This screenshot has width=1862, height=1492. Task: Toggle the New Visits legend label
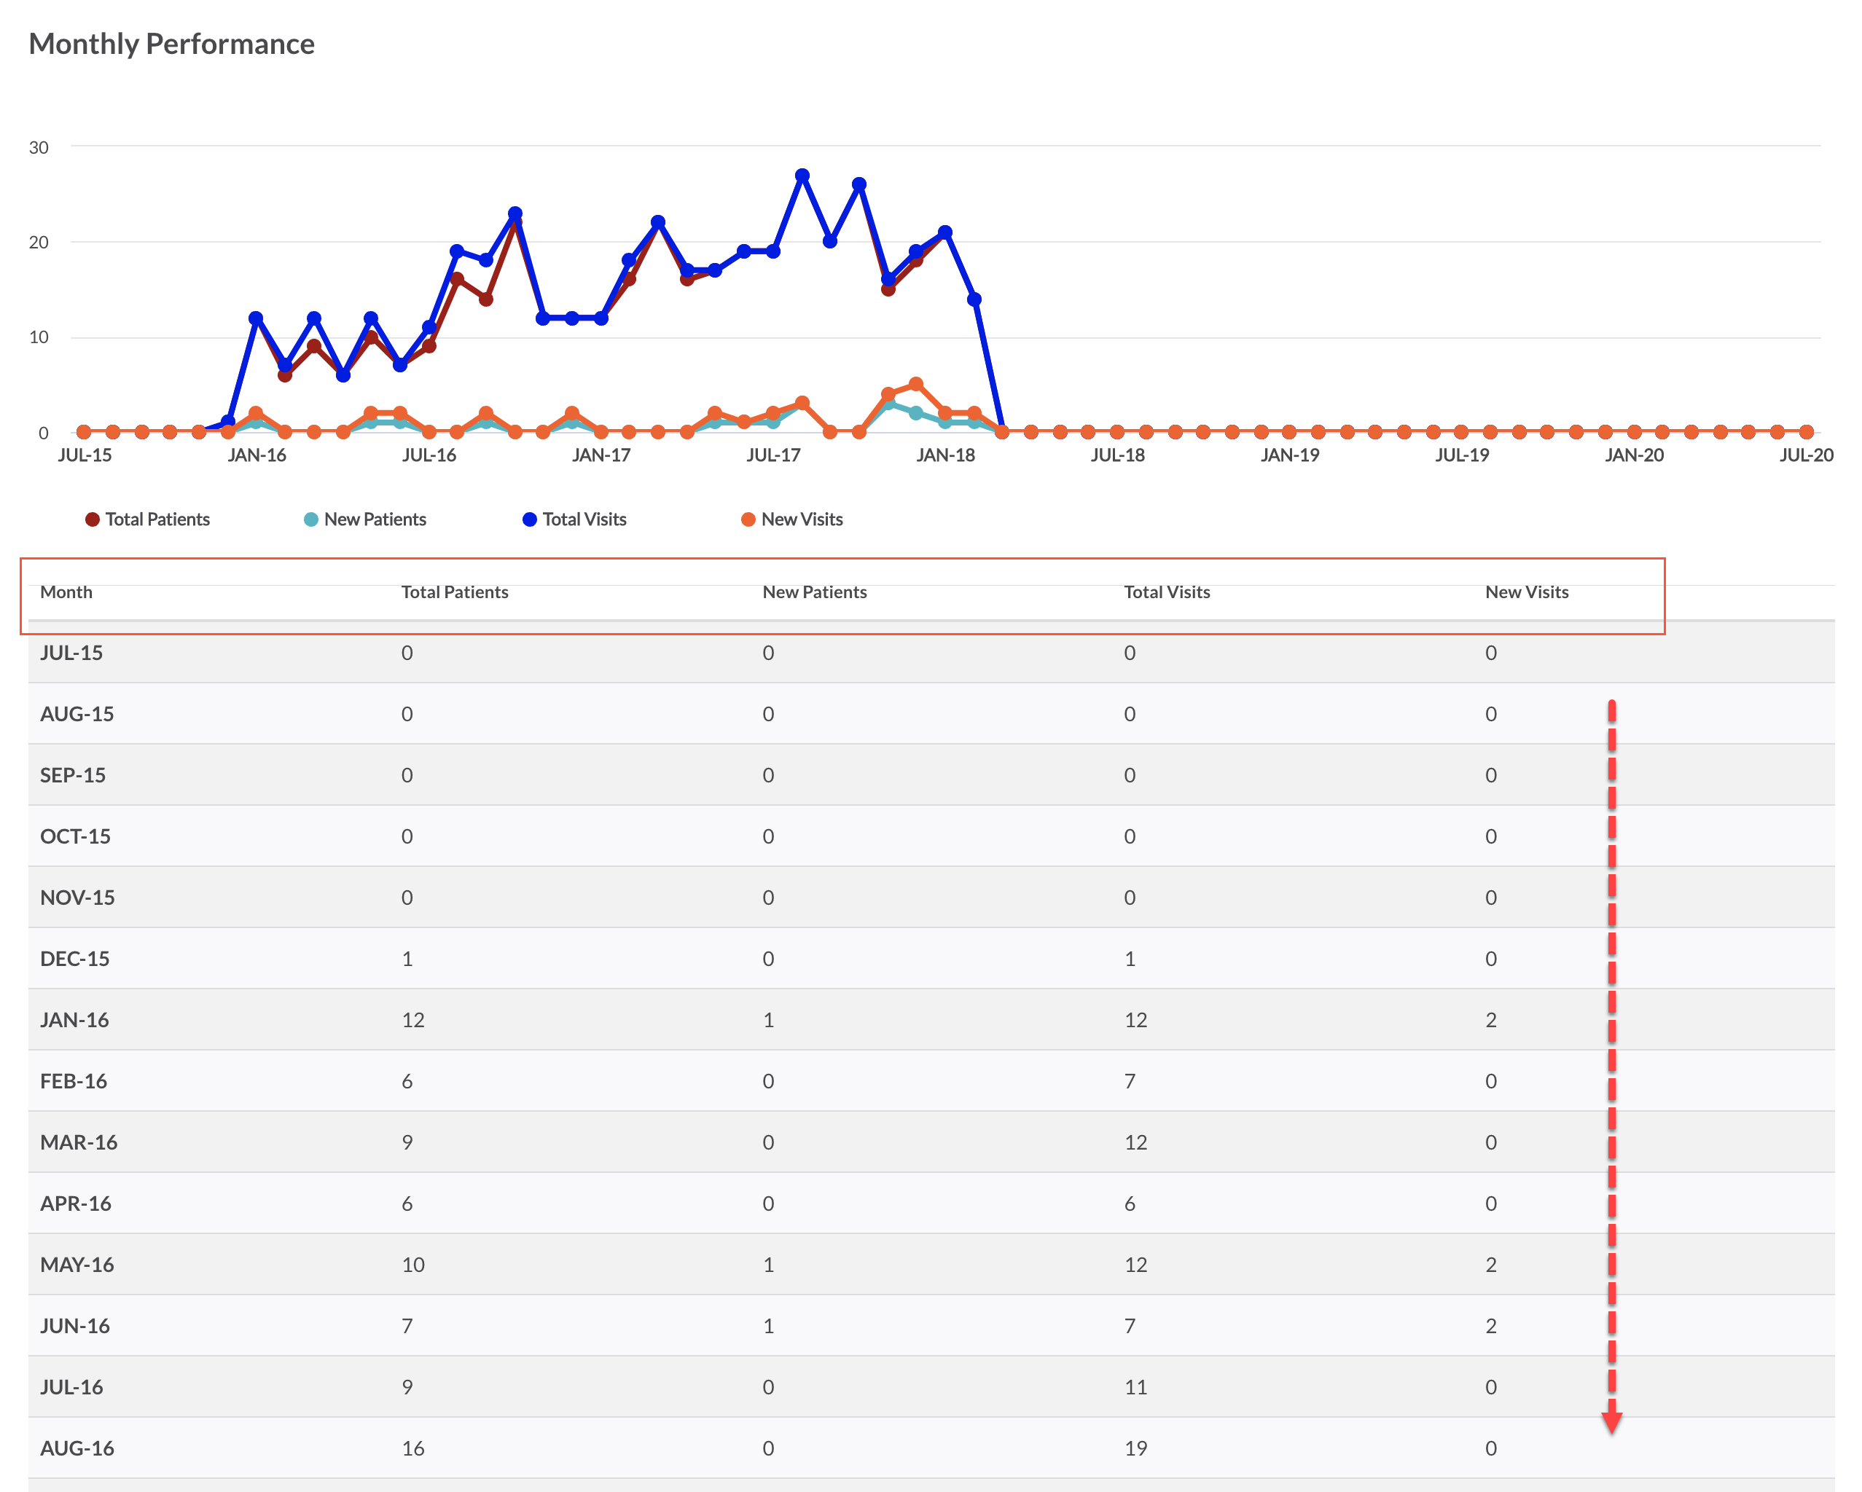(802, 519)
